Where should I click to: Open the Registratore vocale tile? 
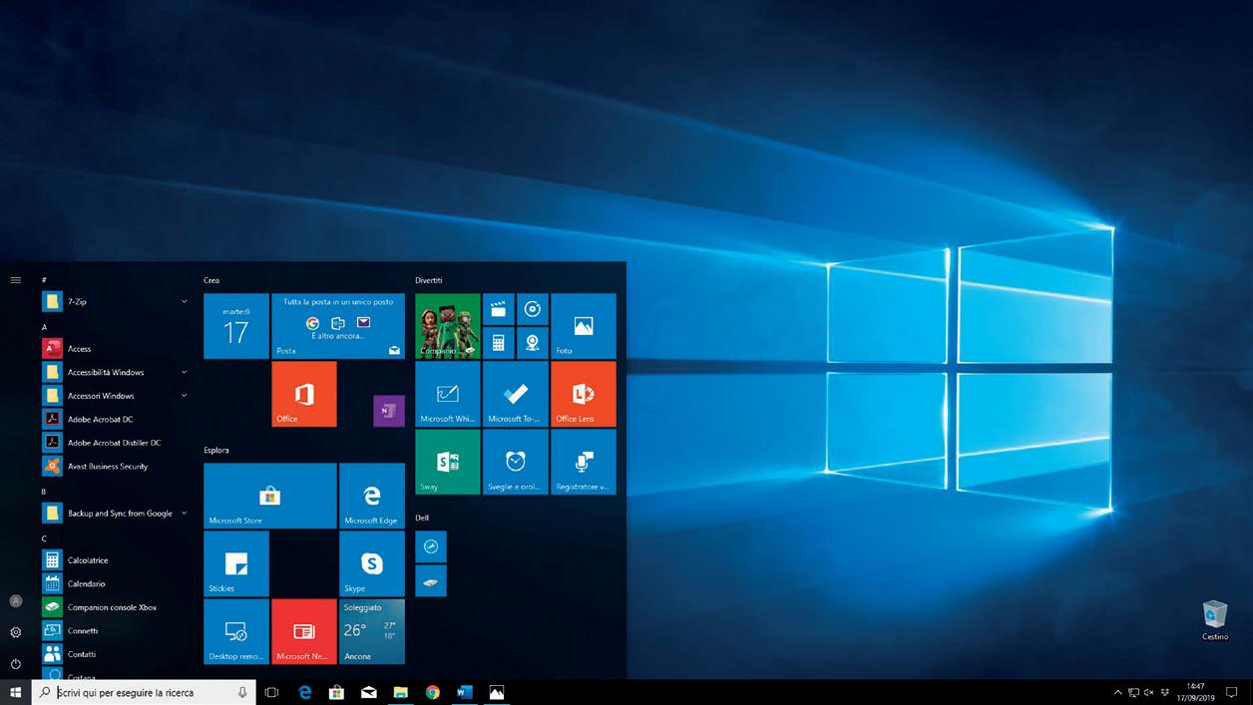584,462
